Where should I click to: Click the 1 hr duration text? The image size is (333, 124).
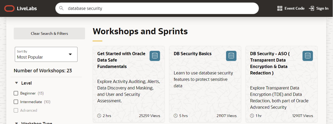[x=258, y=116]
